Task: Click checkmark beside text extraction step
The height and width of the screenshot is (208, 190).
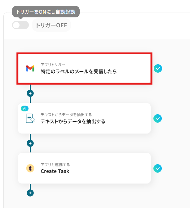Action: tap(157, 118)
